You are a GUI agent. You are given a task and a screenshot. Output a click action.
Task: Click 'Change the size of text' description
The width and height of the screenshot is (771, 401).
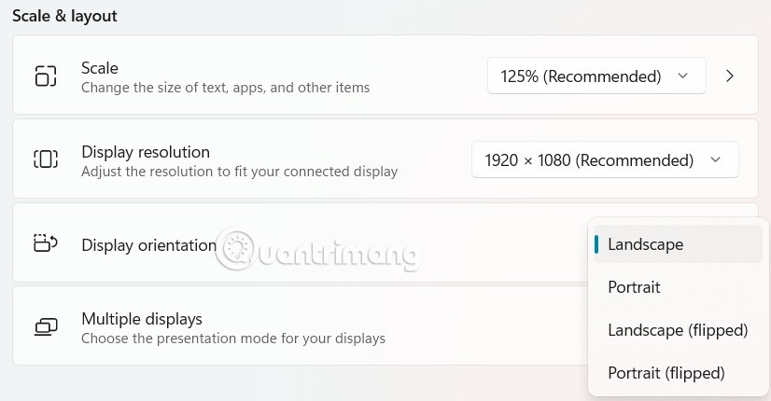(x=225, y=88)
